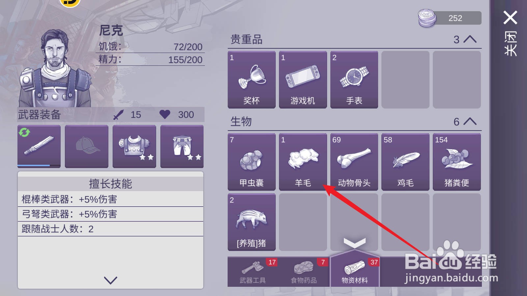Swap the equipped stick weapon slot
527x296 pixels.
tap(39, 146)
